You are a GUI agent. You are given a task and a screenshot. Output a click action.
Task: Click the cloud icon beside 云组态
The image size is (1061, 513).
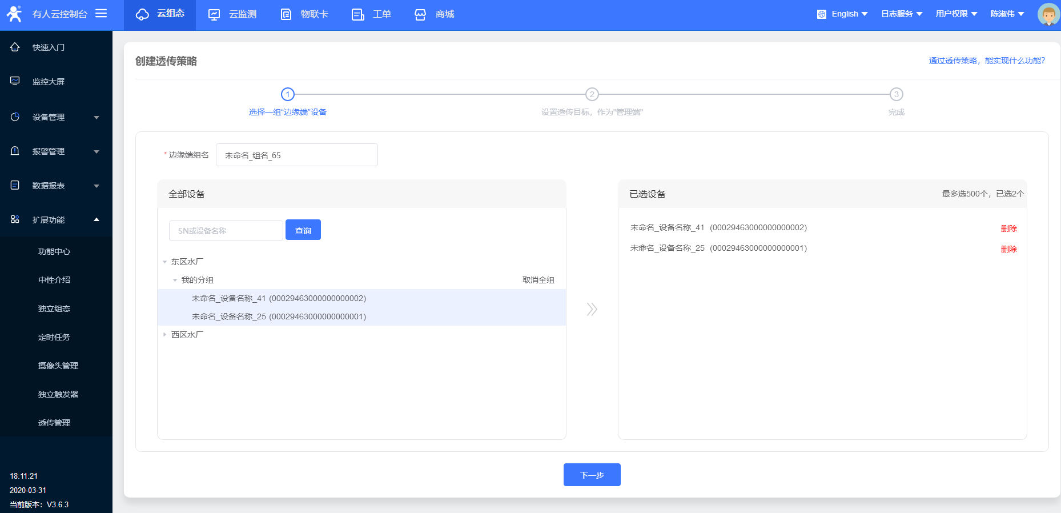[142, 14]
